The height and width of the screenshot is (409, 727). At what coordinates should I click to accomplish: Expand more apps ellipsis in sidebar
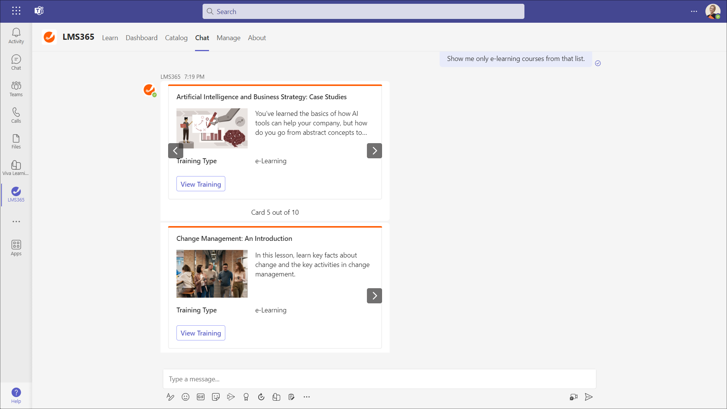coord(16,222)
